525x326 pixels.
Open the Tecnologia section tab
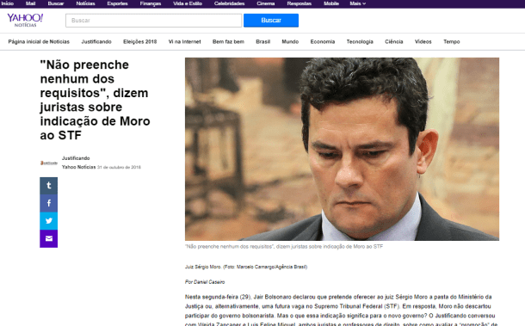[360, 42]
